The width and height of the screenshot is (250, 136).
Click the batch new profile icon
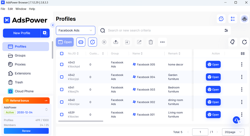tap(45, 33)
